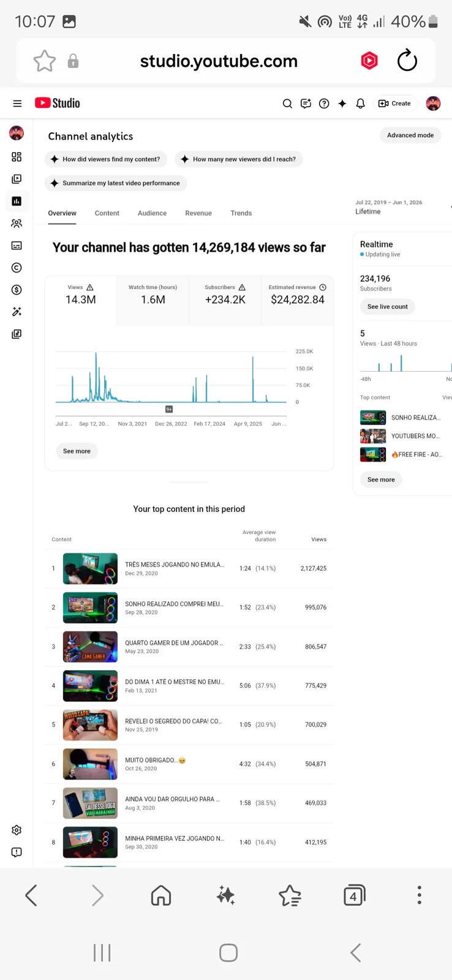This screenshot has height=980, width=452.
Task: Click the Create button
Action: click(395, 104)
